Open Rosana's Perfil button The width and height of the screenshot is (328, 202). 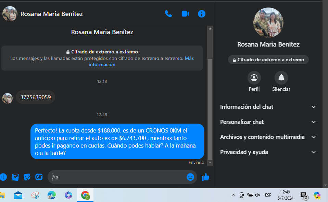(254, 78)
